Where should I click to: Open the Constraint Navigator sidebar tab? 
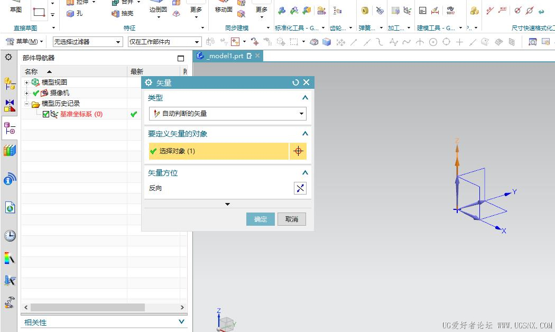10,106
